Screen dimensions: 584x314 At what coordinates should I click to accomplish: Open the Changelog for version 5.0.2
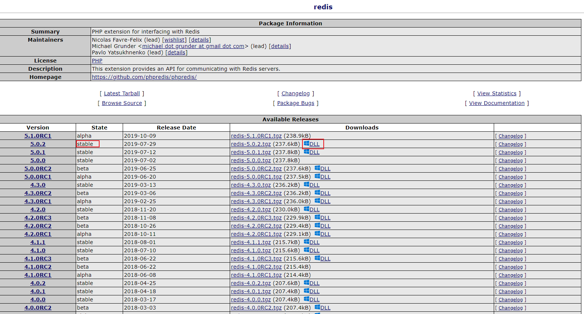(511, 144)
